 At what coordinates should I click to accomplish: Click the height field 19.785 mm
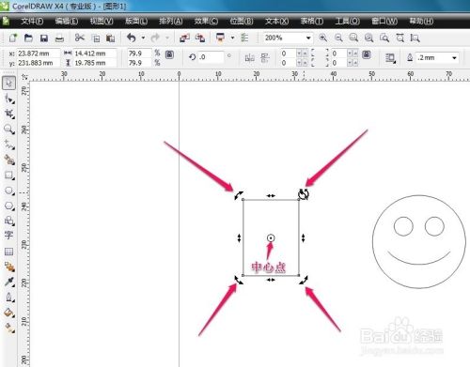tap(94, 63)
